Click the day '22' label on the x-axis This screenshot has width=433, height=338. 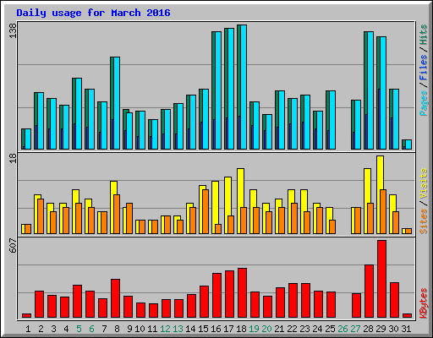tap(292, 329)
